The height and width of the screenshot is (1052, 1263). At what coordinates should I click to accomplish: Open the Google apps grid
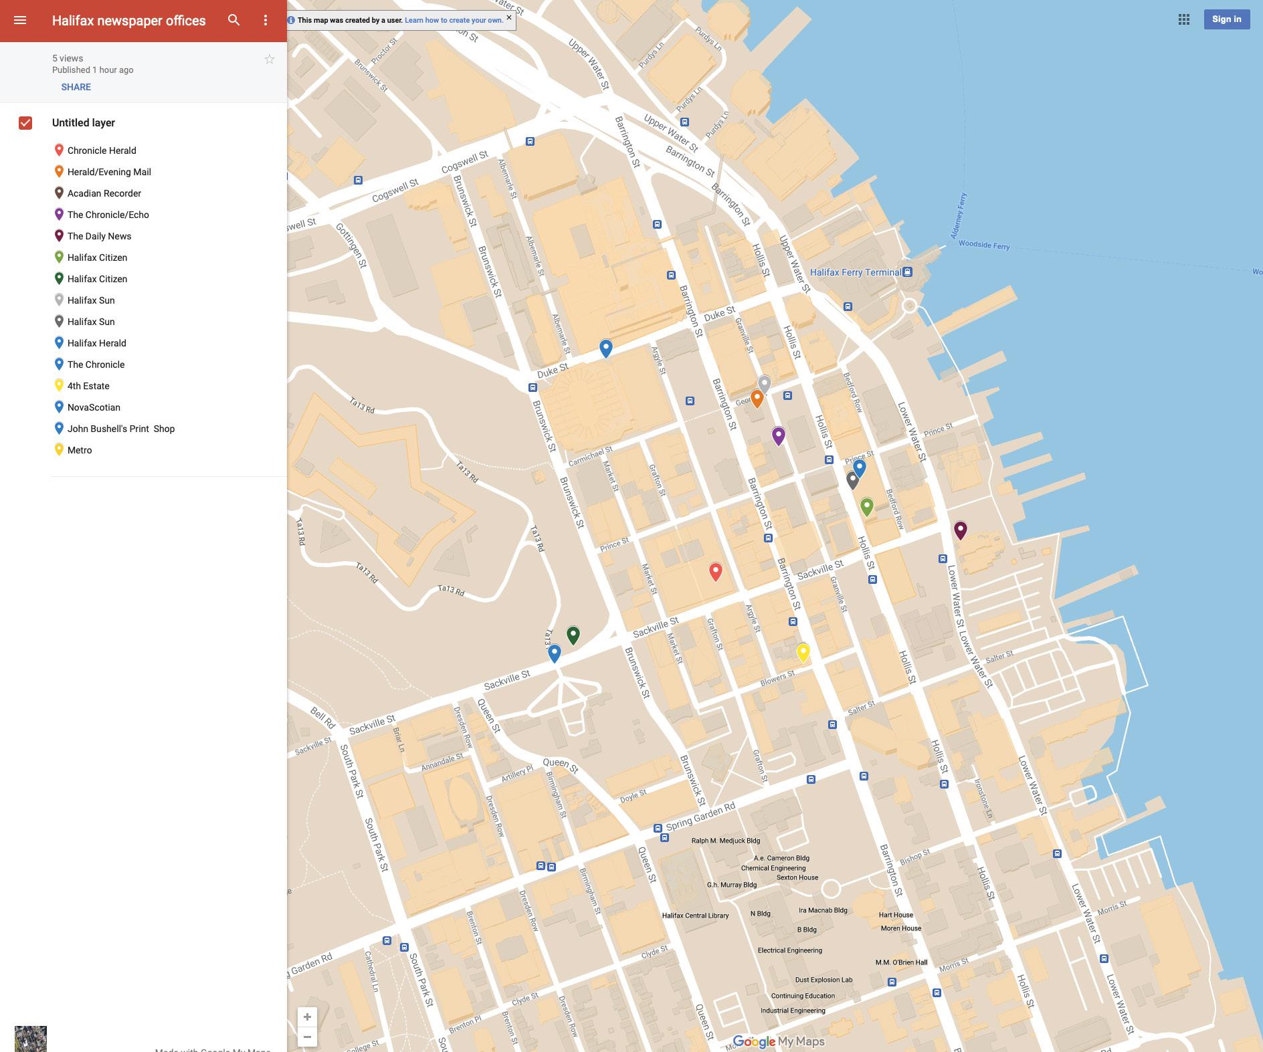1184,19
